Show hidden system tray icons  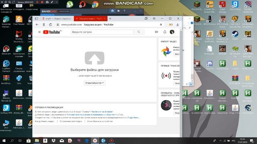pos(220,140)
